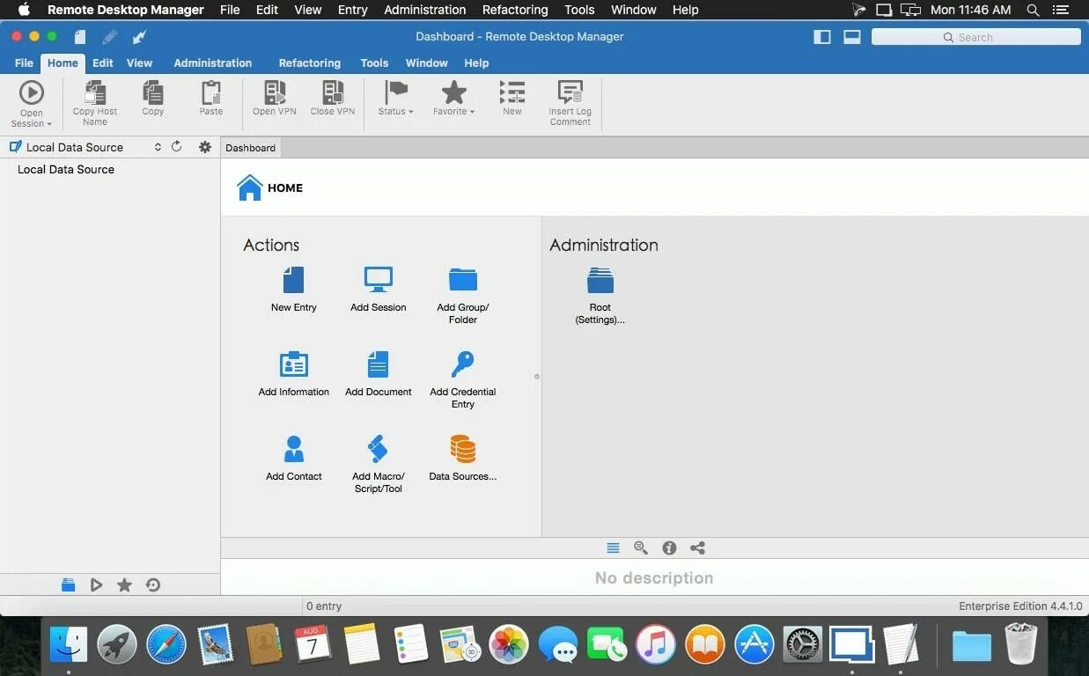
Task: Open the Data Sources action
Action: coord(463,449)
